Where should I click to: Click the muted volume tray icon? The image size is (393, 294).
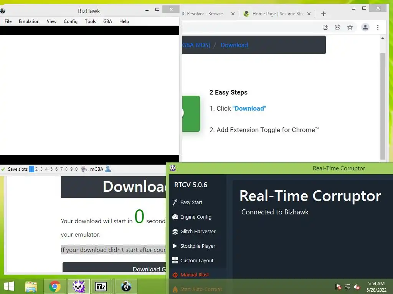pyautogui.click(x=357, y=287)
